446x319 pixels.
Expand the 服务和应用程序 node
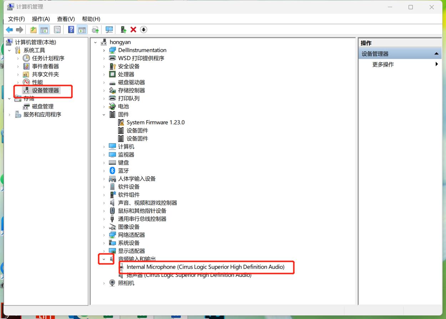point(9,115)
